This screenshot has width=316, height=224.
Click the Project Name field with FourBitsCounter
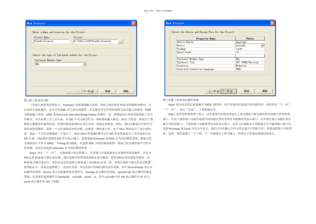52,41
